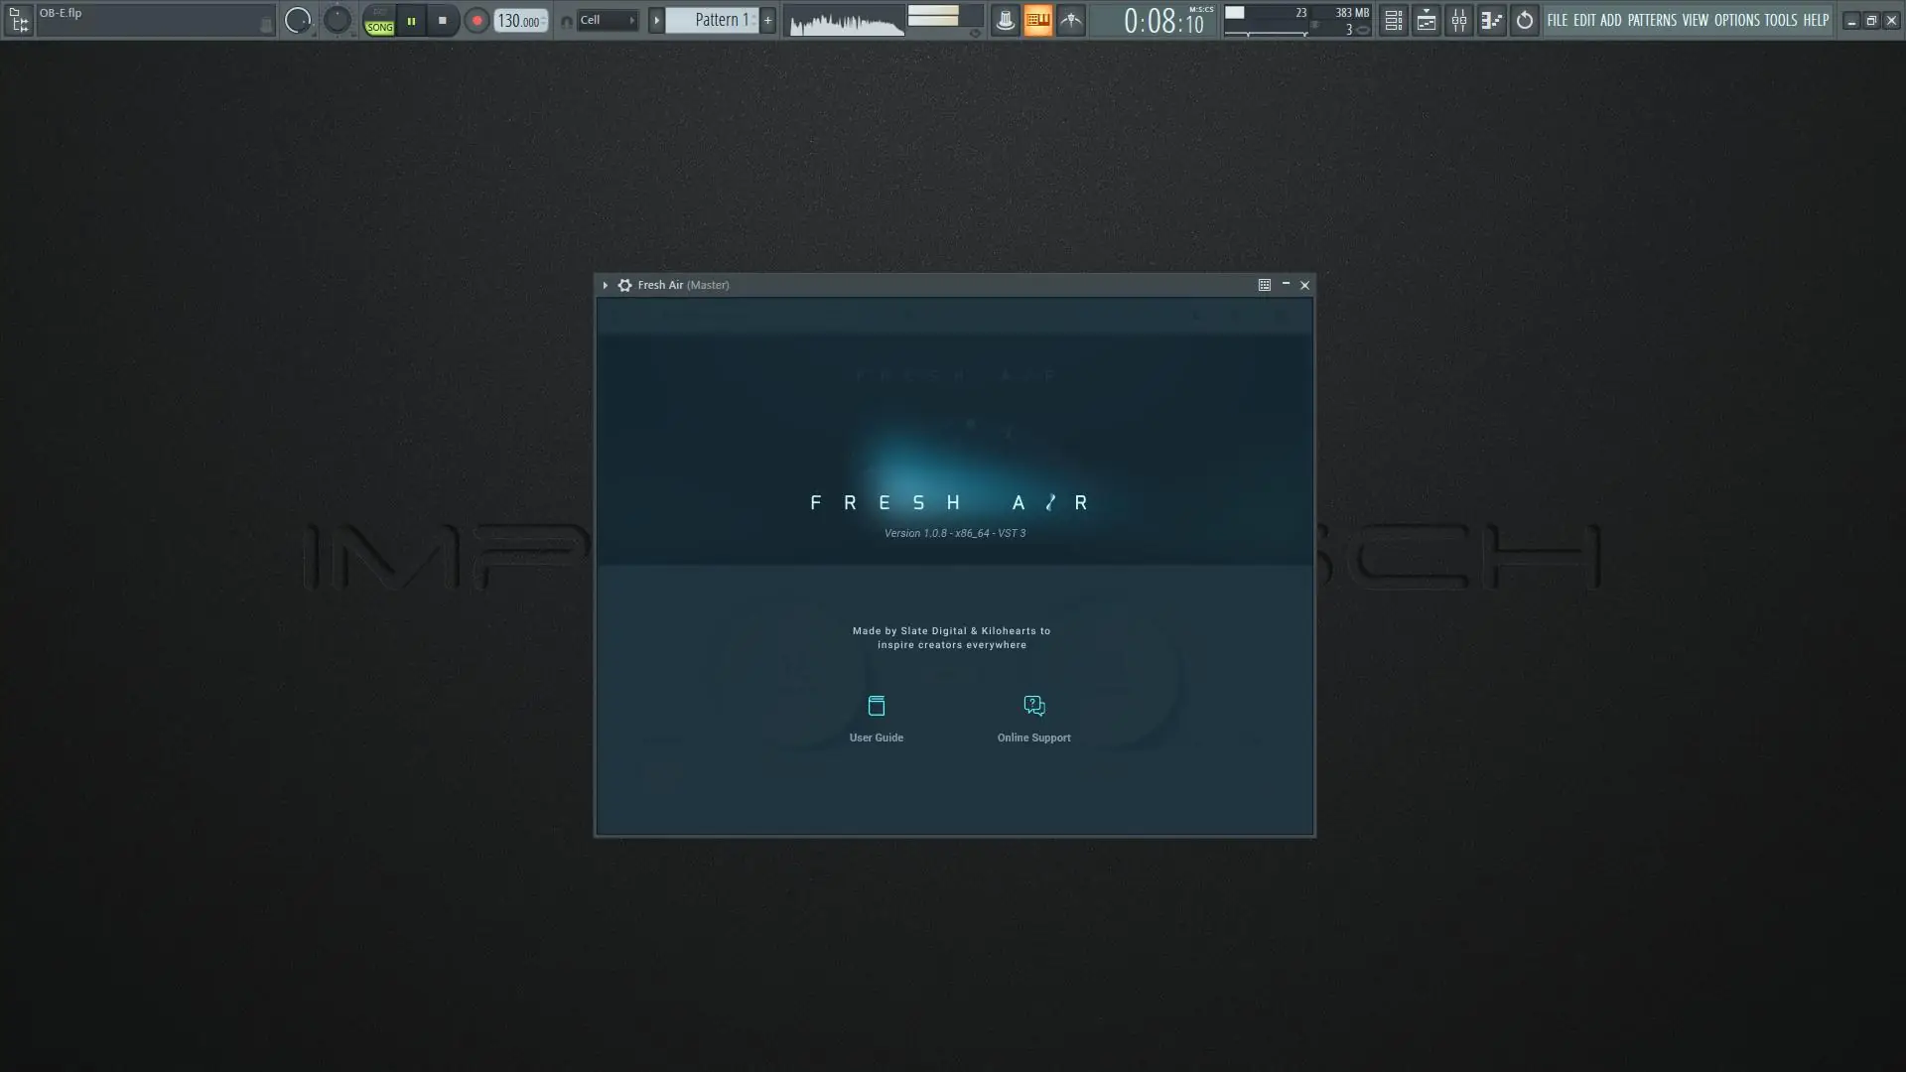Add new pattern with plus button

pos(767,20)
